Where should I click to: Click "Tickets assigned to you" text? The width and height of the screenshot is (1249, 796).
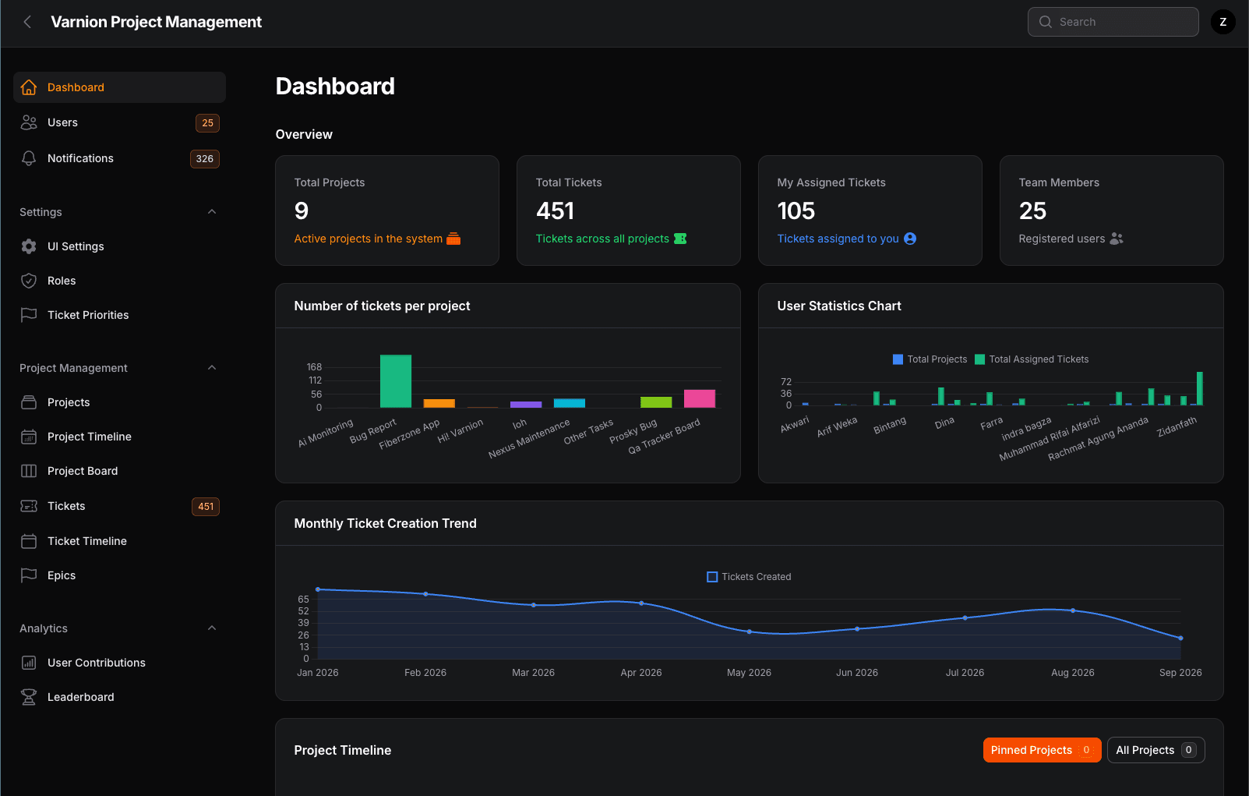838,239
